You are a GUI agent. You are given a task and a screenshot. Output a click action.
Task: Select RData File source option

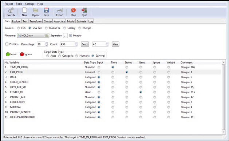(x=46, y=28)
